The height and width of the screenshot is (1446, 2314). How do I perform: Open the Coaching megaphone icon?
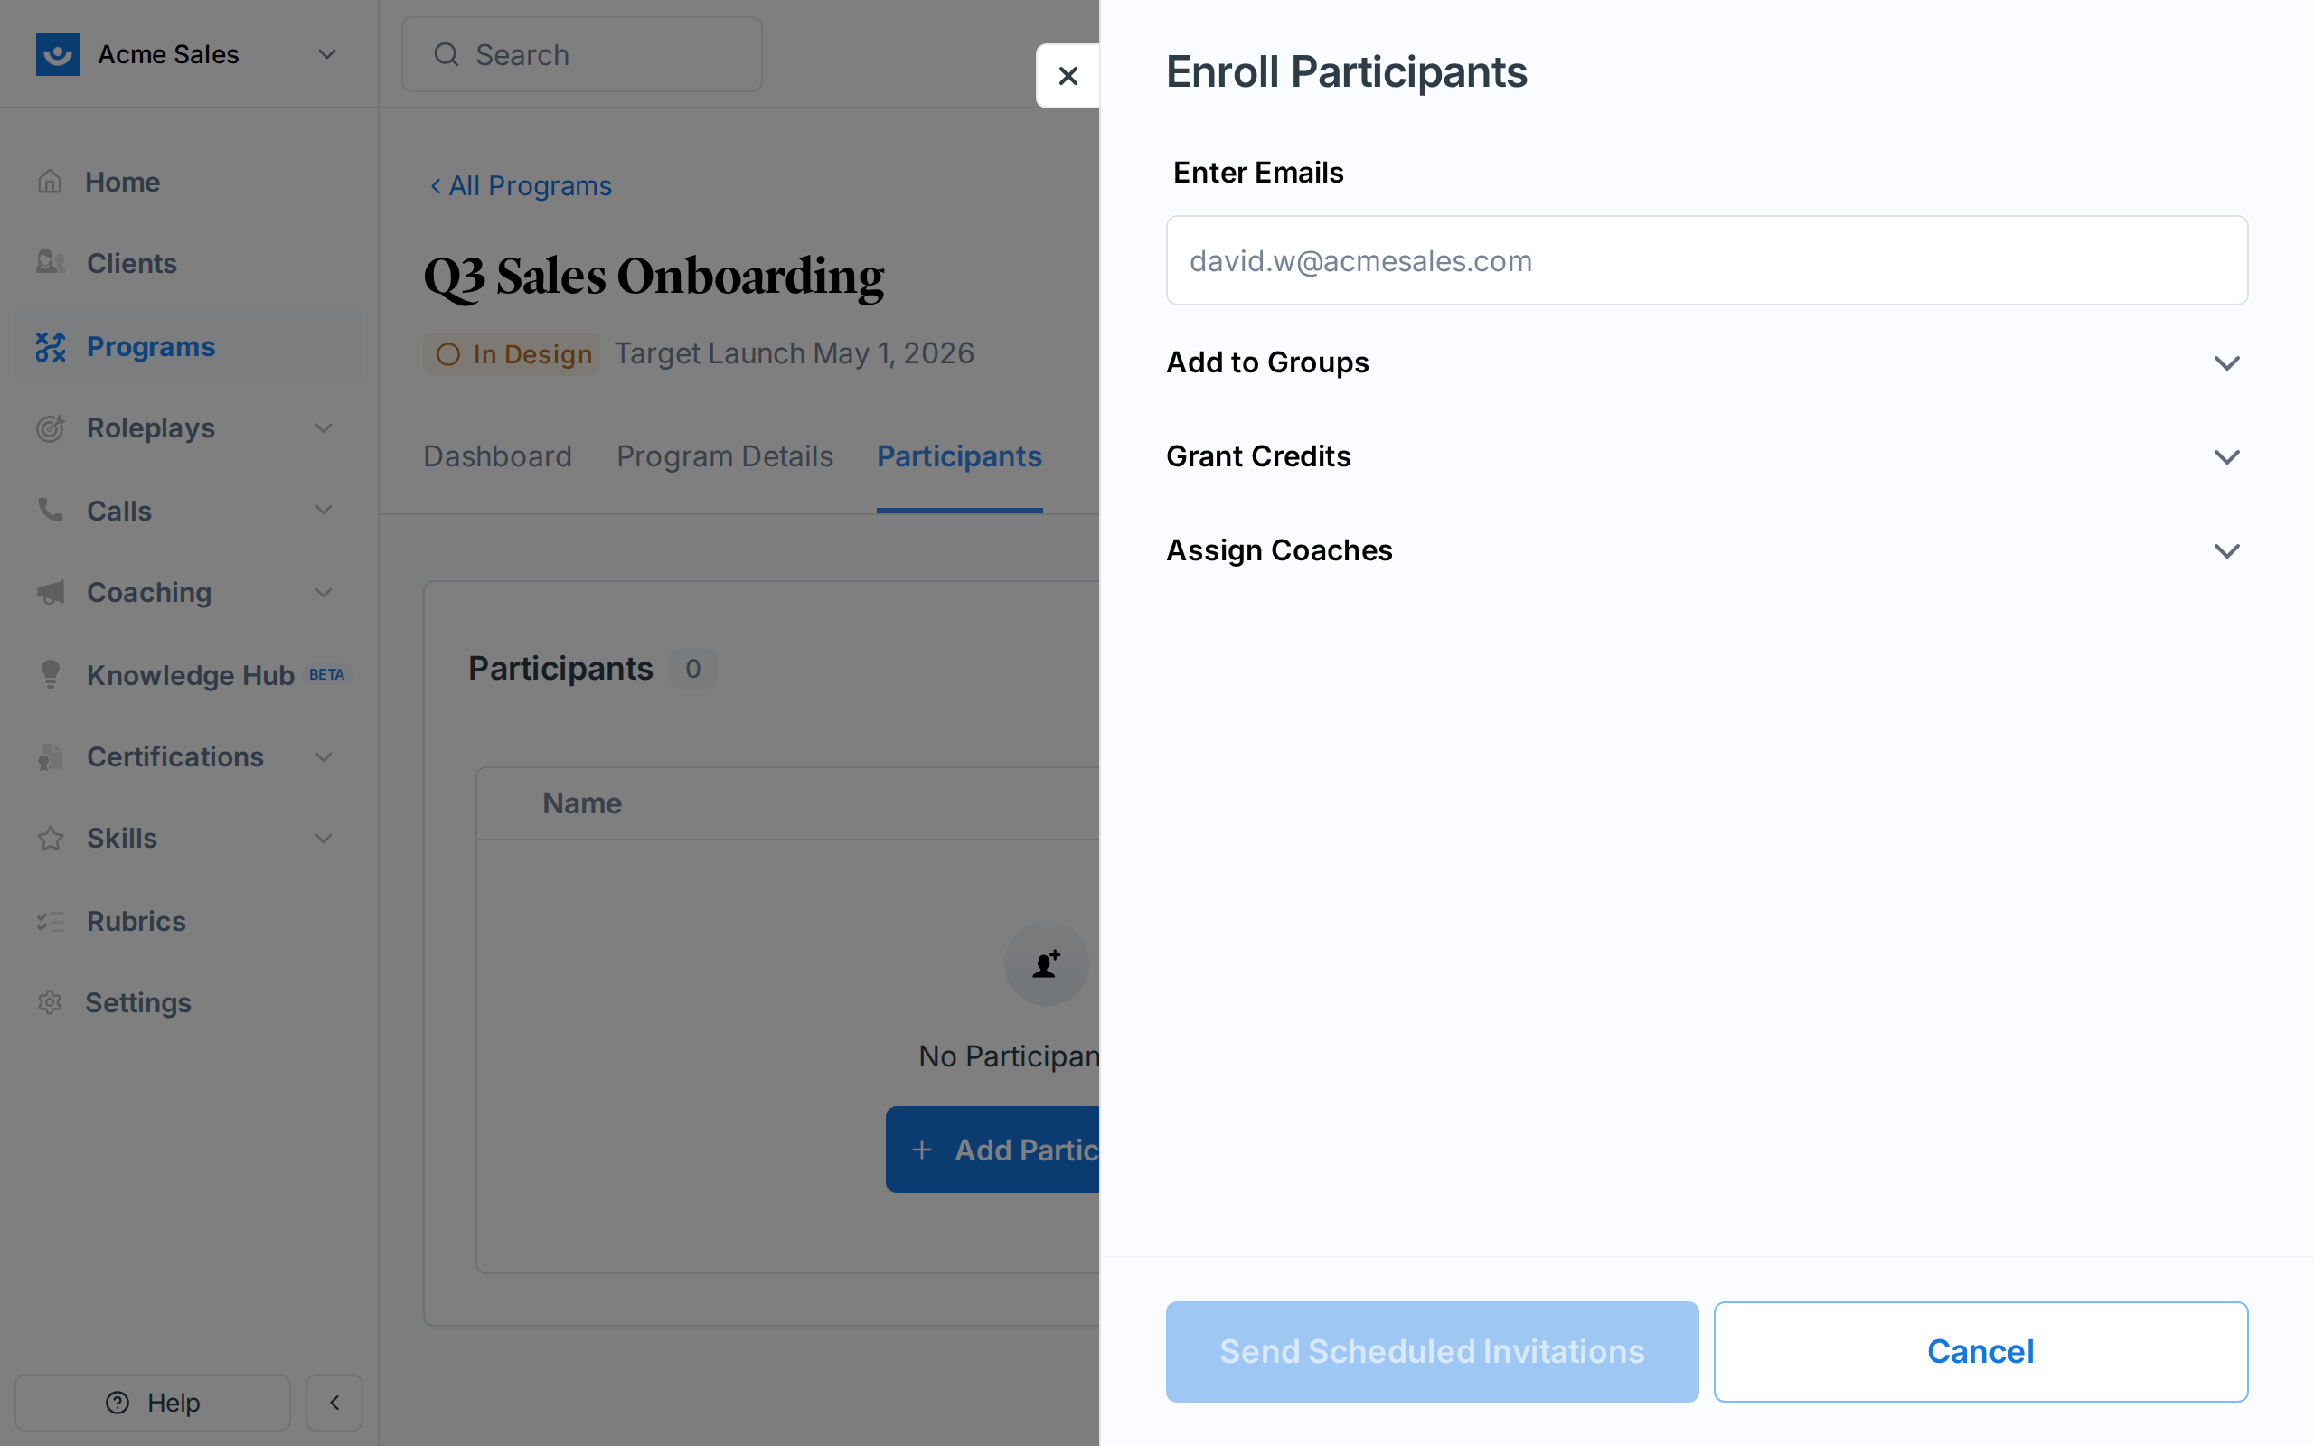50,592
